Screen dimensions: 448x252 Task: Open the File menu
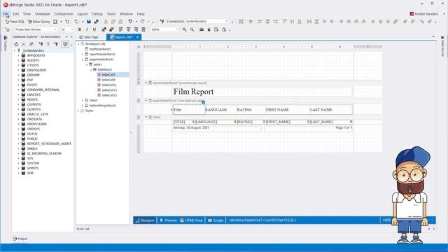pos(6,14)
